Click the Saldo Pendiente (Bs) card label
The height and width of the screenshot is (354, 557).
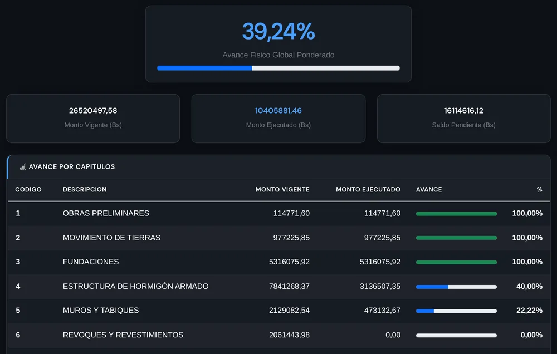(463, 125)
